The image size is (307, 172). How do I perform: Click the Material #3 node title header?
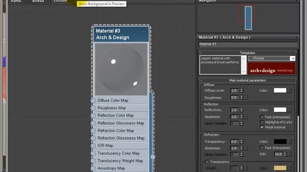tap(121, 34)
